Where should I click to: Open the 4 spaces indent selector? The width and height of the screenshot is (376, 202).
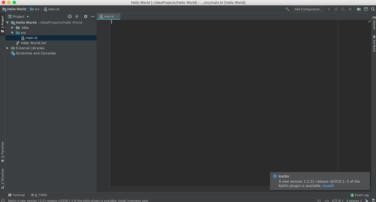click(x=354, y=201)
